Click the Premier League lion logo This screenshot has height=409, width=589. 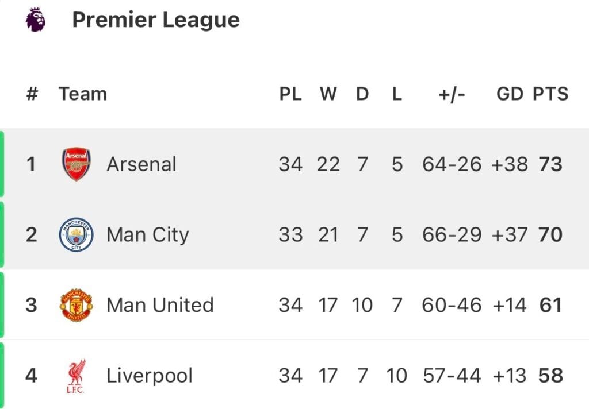pos(36,20)
